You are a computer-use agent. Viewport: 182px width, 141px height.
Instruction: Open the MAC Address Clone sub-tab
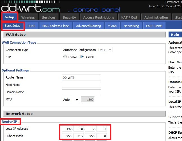click(x=56, y=26)
